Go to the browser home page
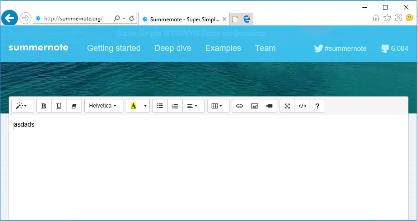418x221 pixels. (376, 18)
